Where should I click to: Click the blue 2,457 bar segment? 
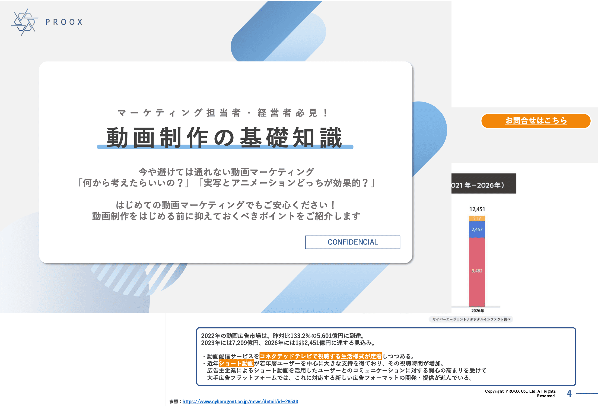(x=477, y=229)
